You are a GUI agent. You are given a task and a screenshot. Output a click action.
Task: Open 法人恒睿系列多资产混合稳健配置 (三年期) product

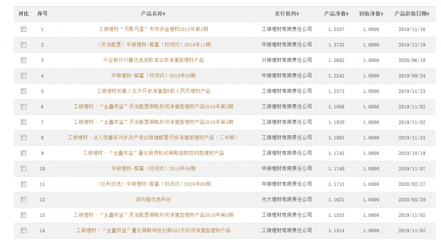pyautogui.click(x=153, y=137)
